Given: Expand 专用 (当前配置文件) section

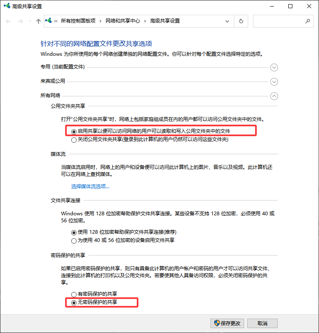Looking at the screenshot, I should pyautogui.click(x=274, y=68).
